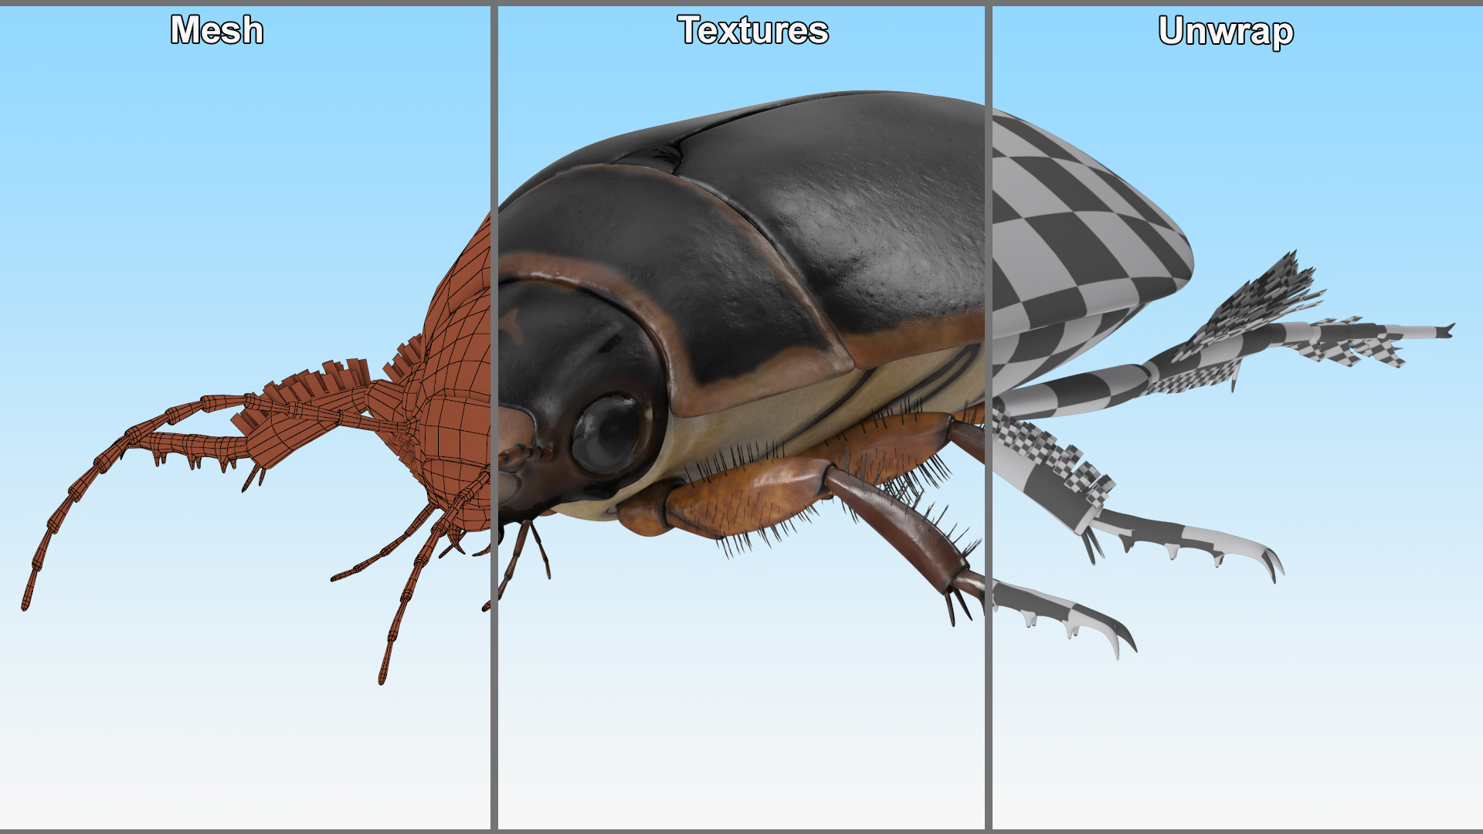1483x834 pixels.
Task: Select the textured beetle render
Action: (741, 358)
